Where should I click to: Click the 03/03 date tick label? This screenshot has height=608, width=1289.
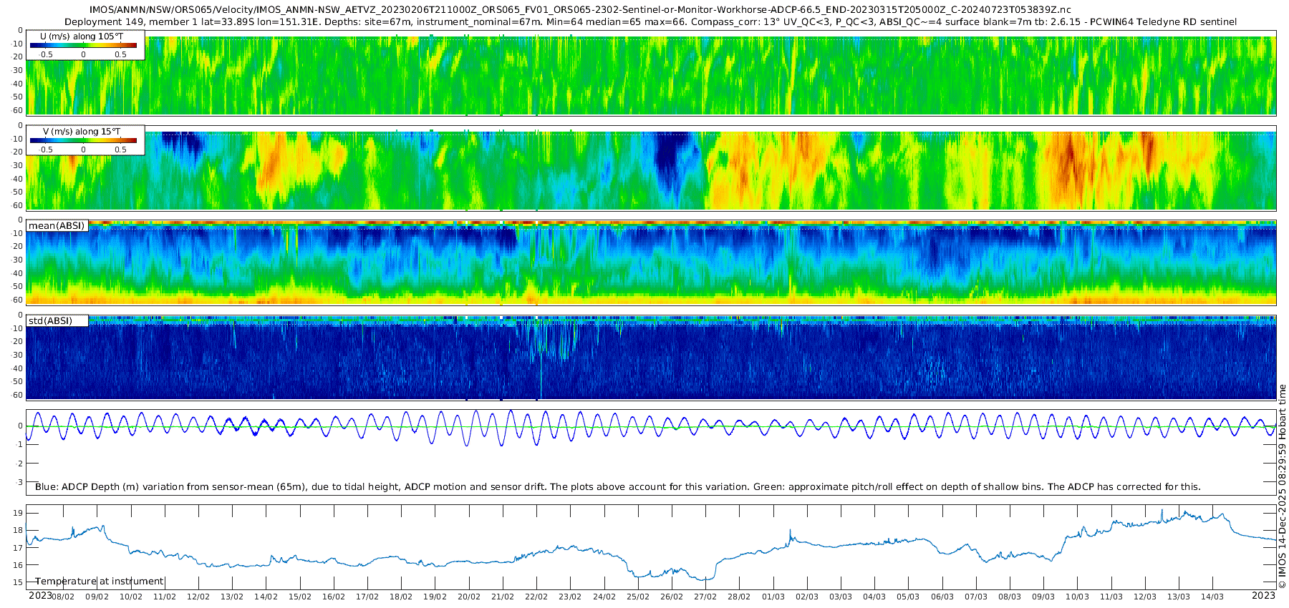click(x=841, y=597)
